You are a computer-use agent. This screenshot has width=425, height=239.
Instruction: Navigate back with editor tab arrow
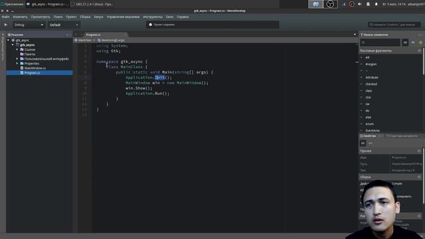[x=76, y=35]
